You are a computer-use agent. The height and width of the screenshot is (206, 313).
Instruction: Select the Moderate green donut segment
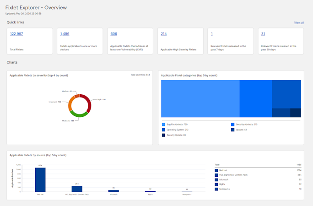(79, 115)
